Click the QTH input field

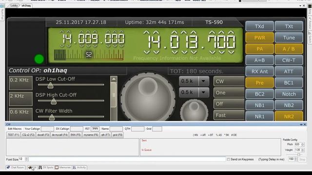tap(137, 129)
